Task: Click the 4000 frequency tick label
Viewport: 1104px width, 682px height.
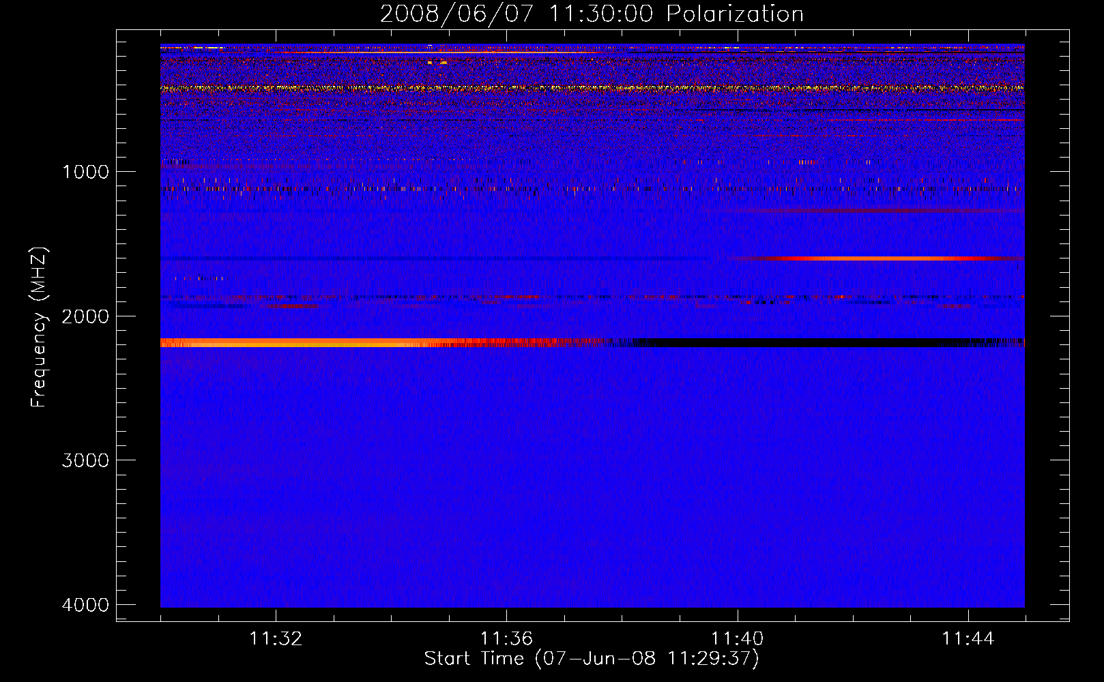Action: tap(85, 605)
